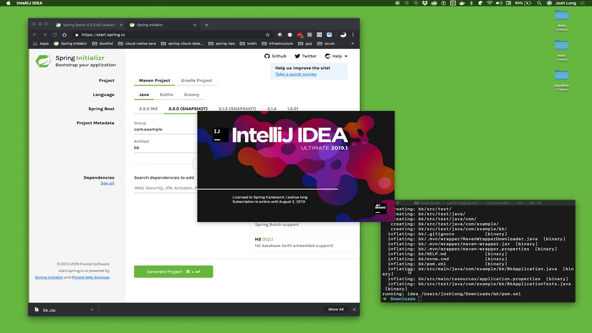Open the IntelliJ IDEA menu bar item

click(30, 3)
